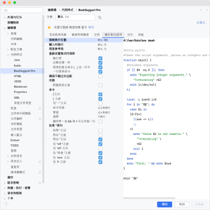The height and width of the screenshot is (210, 210).
Task: Toggle the 换行符 checkbox
Action: (x=100, y=58)
